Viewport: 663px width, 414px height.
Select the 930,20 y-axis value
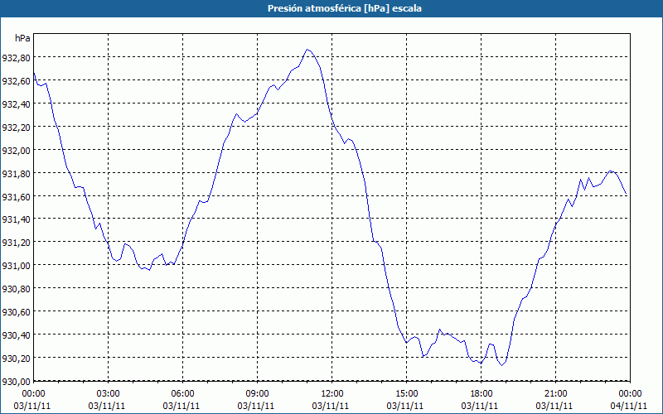pyautogui.click(x=16, y=359)
